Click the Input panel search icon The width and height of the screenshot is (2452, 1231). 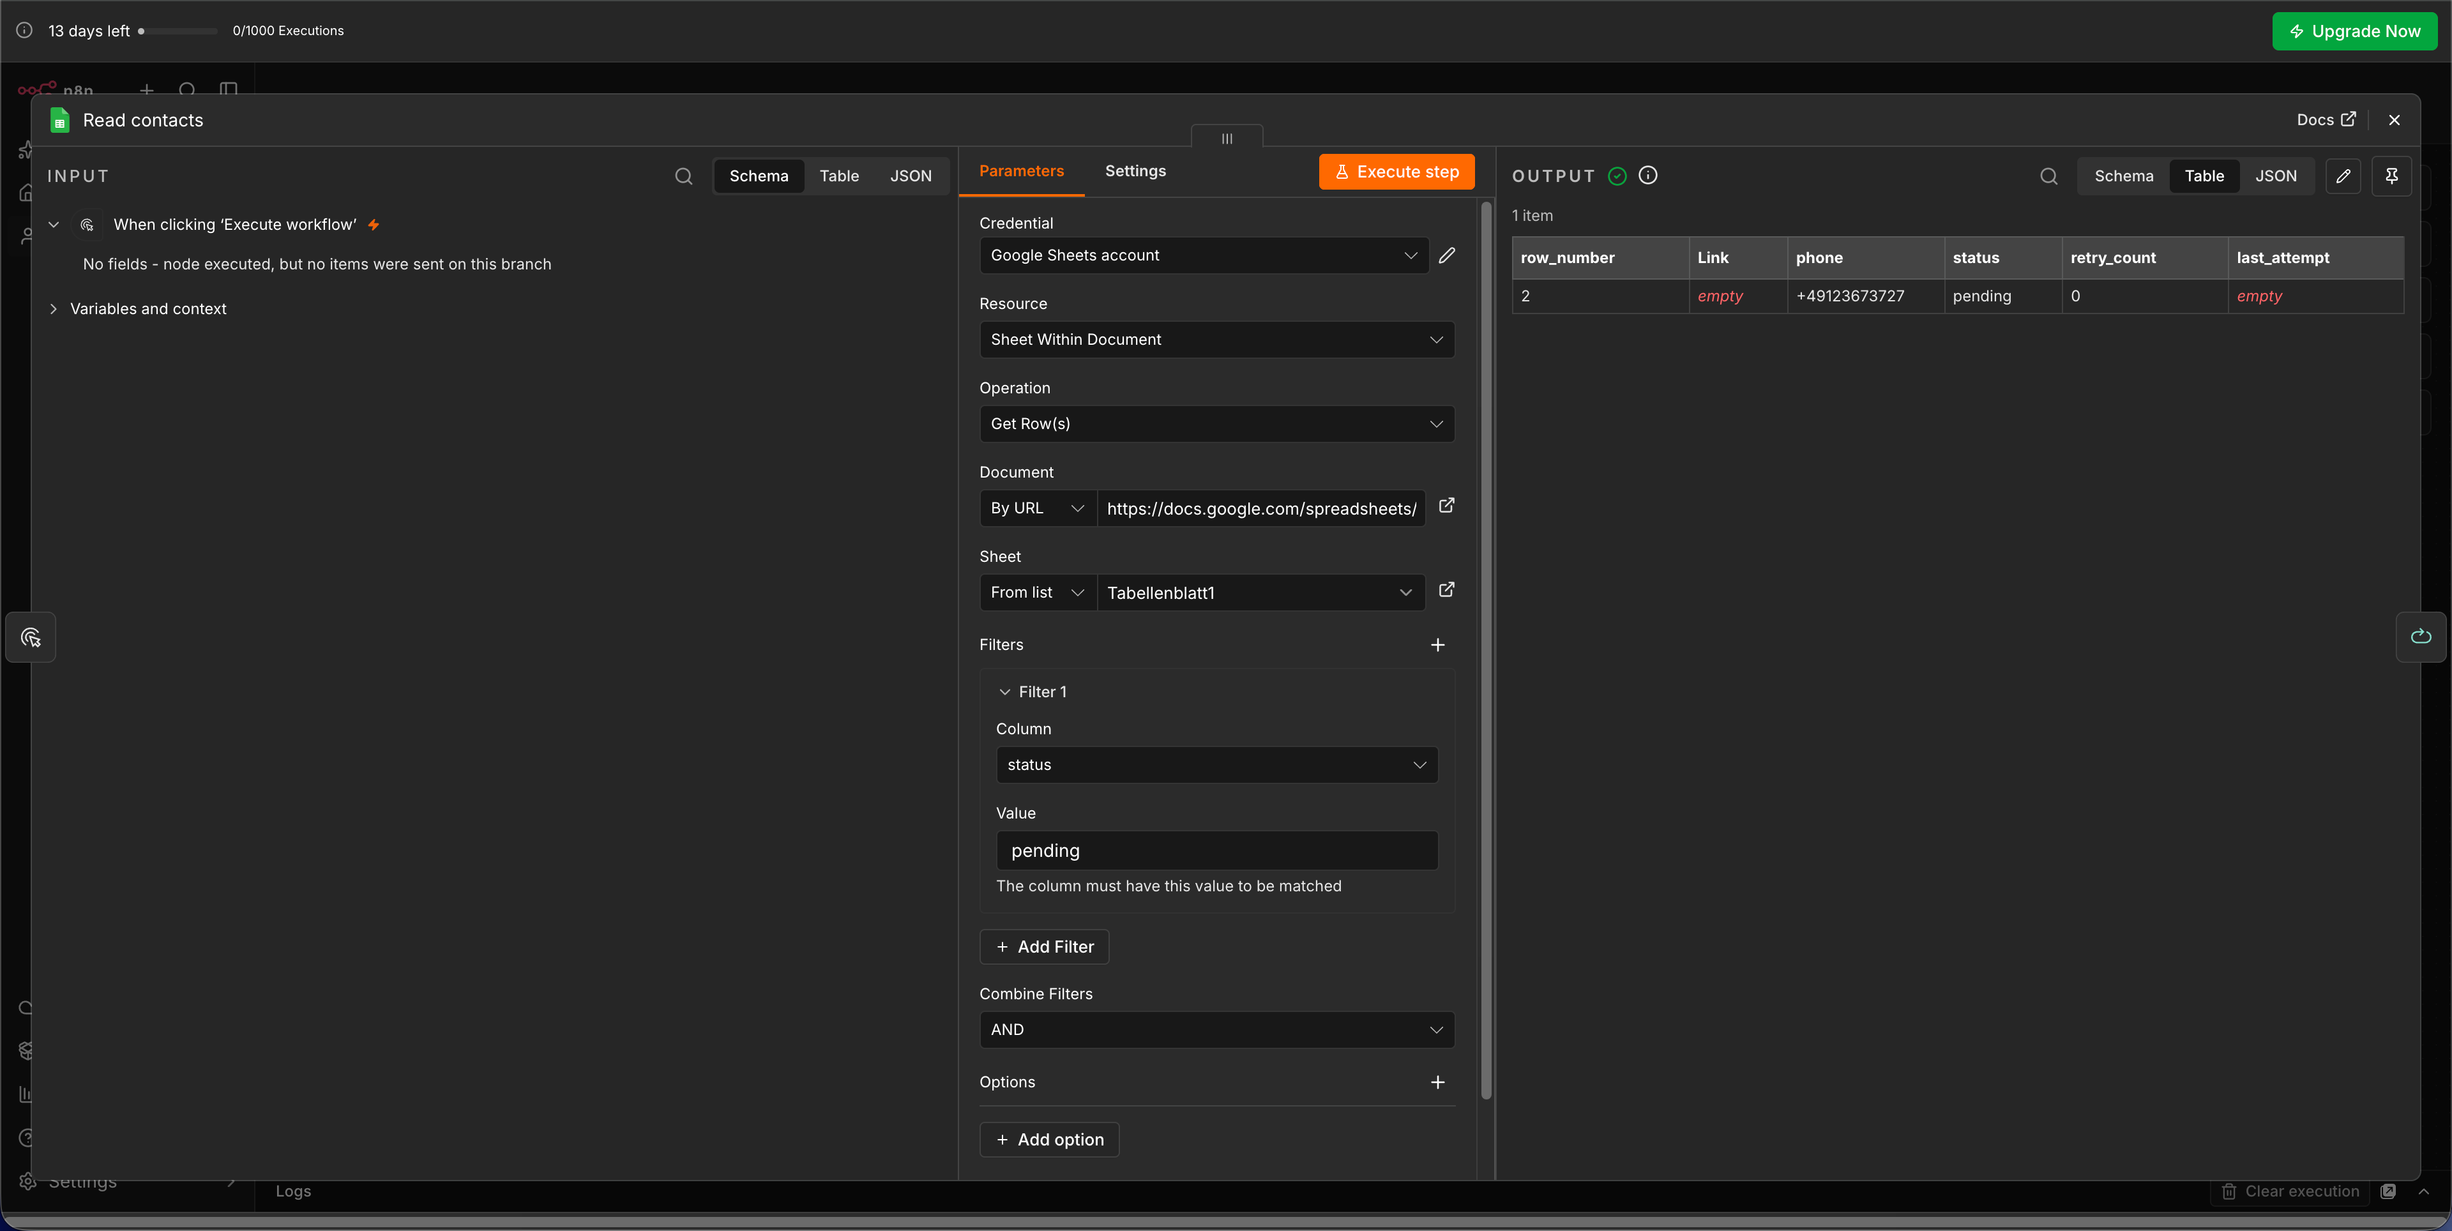click(683, 176)
